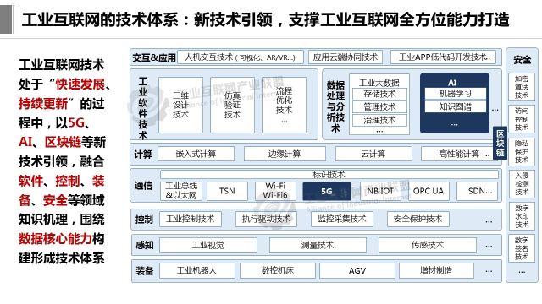542x304 pixels.
Task: Select the AI 机器学习 box
Action: [x=456, y=94]
